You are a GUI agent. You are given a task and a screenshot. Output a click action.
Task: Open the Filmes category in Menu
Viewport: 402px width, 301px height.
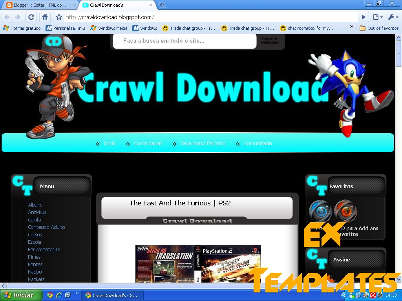pyautogui.click(x=34, y=257)
